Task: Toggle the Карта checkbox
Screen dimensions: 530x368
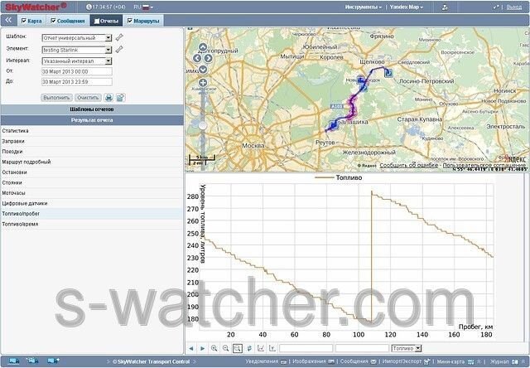Action: (x=23, y=20)
